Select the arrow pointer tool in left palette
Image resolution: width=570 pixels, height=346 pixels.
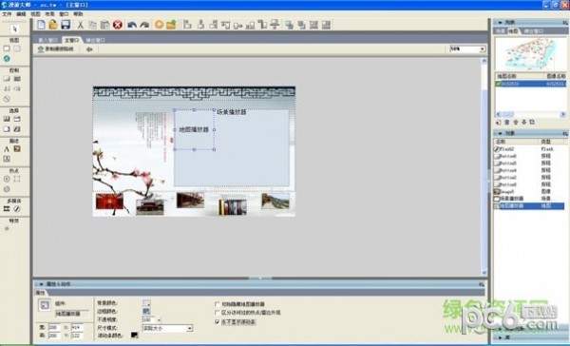[x=15, y=29]
